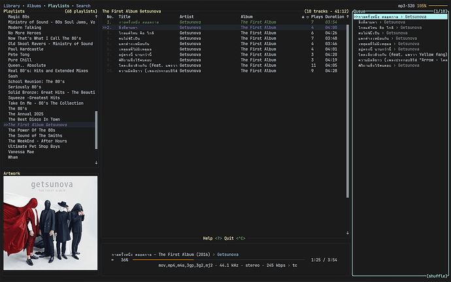Image resolution: width=451 pixels, height=282 pixels.
Task: Switch to the Library tab
Action: pyautogui.click(x=13, y=5)
